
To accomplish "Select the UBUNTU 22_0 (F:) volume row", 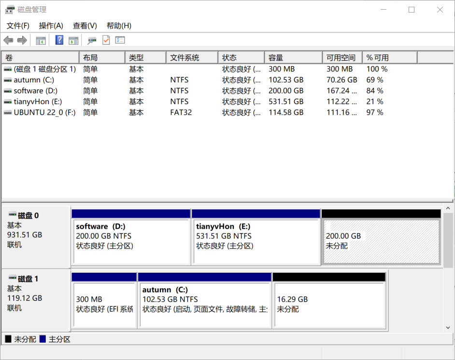I will (227, 112).
